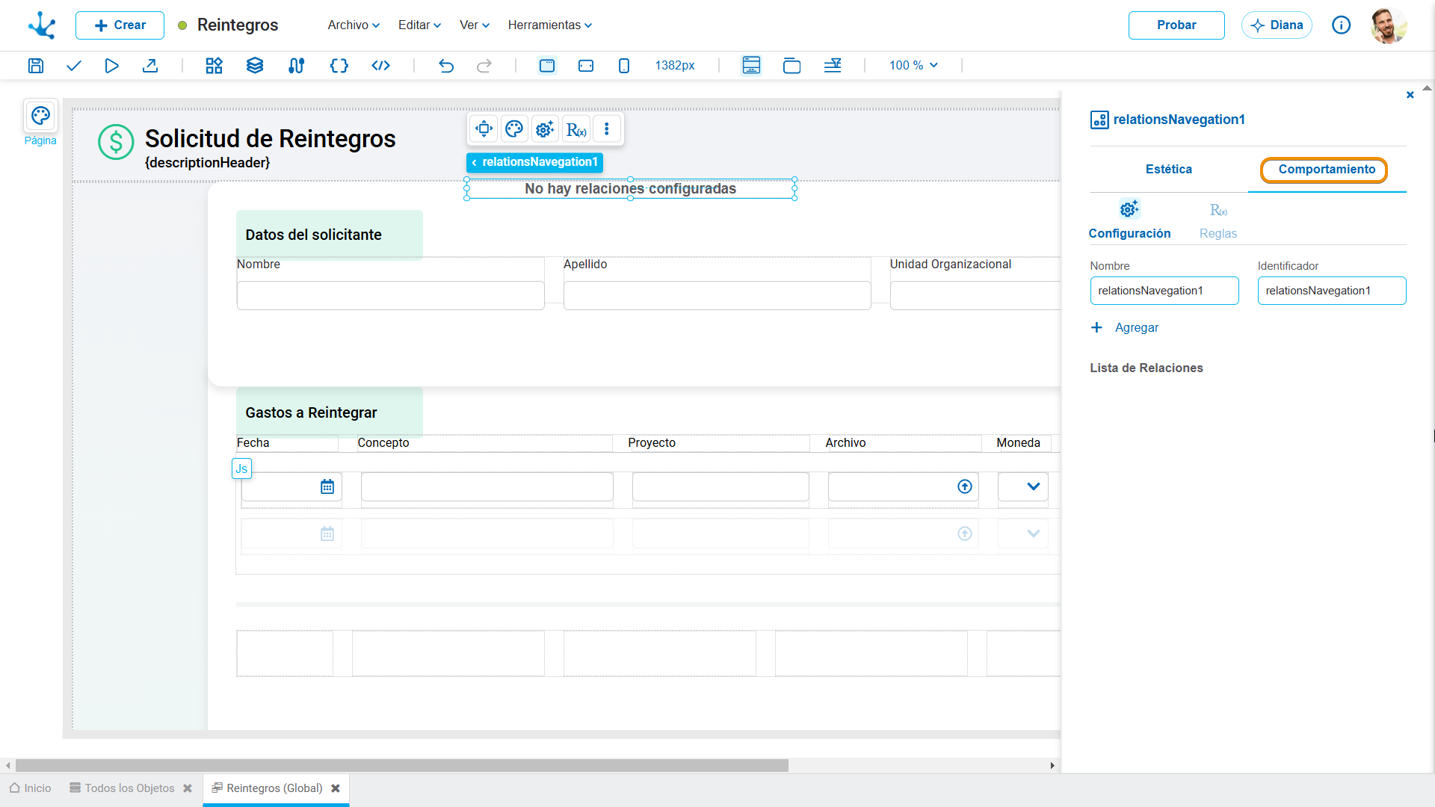This screenshot has height=807, width=1435.
Task: Expand the 100 % zoom dropdown
Action: click(913, 66)
